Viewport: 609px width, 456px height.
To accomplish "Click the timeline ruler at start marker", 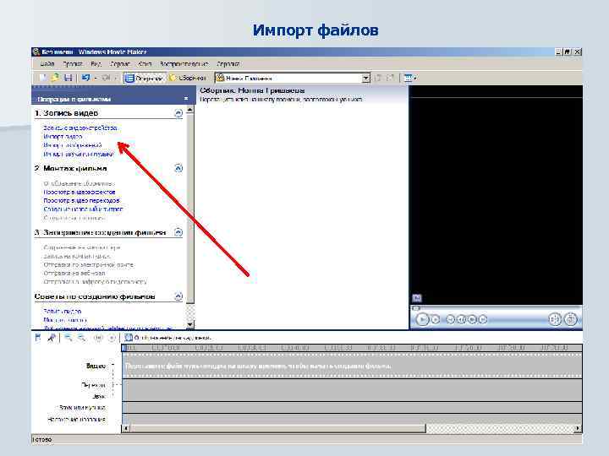I will pyautogui.click(x=124, y=348).
